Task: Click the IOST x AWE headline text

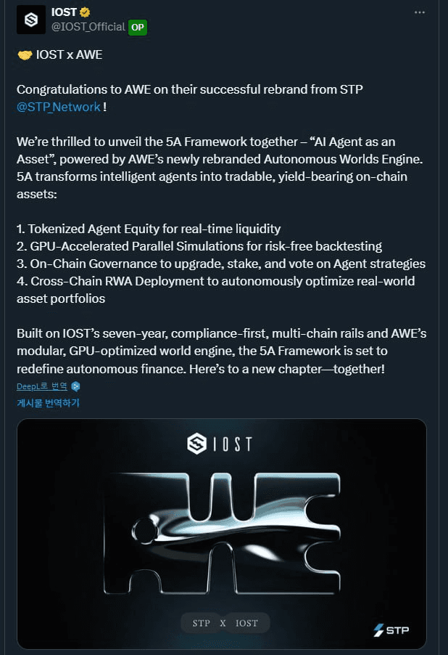Action: [68, 55]
